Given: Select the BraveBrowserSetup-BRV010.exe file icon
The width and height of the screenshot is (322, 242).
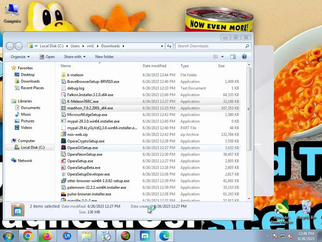Looking at the screenshot, I should tap(64, 82).
